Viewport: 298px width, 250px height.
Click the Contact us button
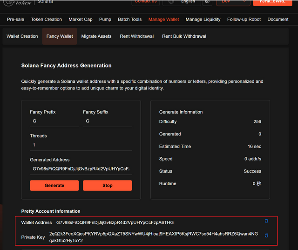pyautogui.click(x=146, y=2)
